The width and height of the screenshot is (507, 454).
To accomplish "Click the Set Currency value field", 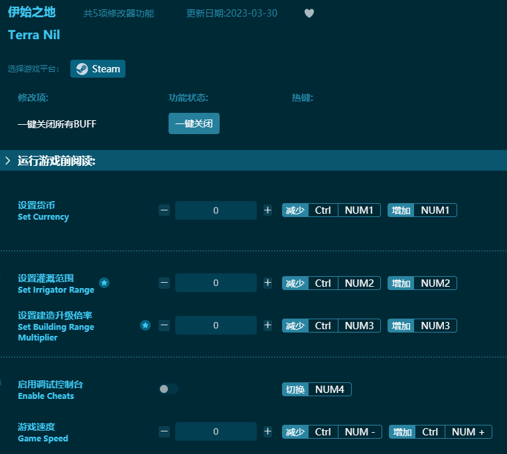I will click(216, 210).
